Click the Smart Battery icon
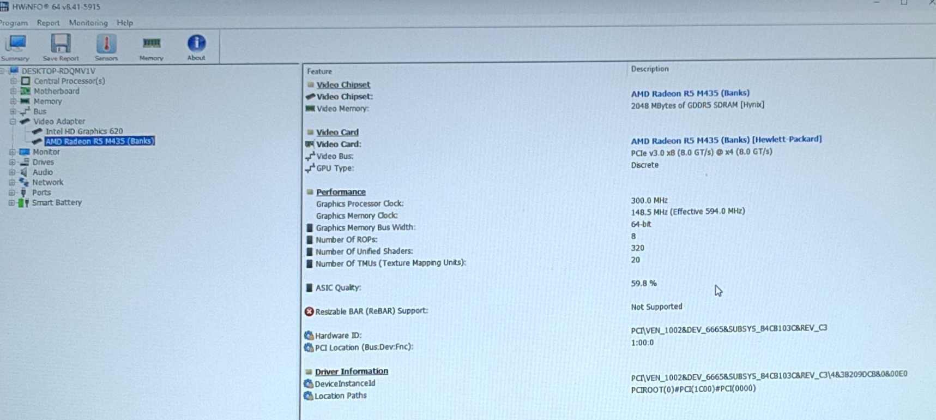 tap(23, 202)
